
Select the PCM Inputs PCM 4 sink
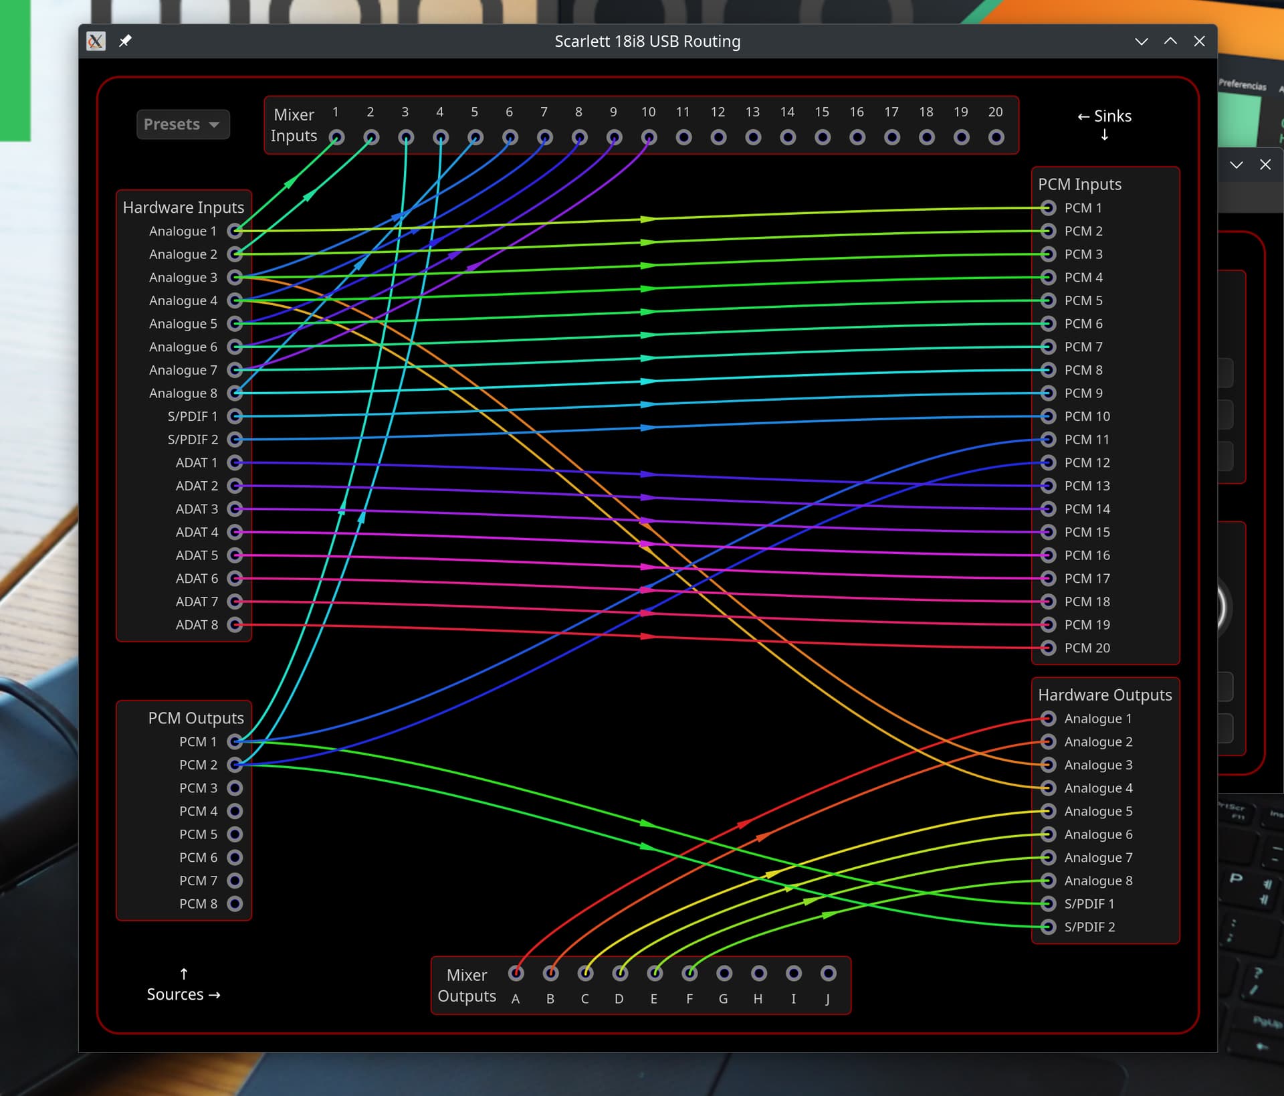[1049, 277]
